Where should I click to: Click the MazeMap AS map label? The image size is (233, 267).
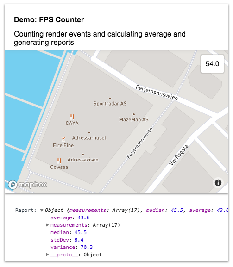click(x=134, y=119)
